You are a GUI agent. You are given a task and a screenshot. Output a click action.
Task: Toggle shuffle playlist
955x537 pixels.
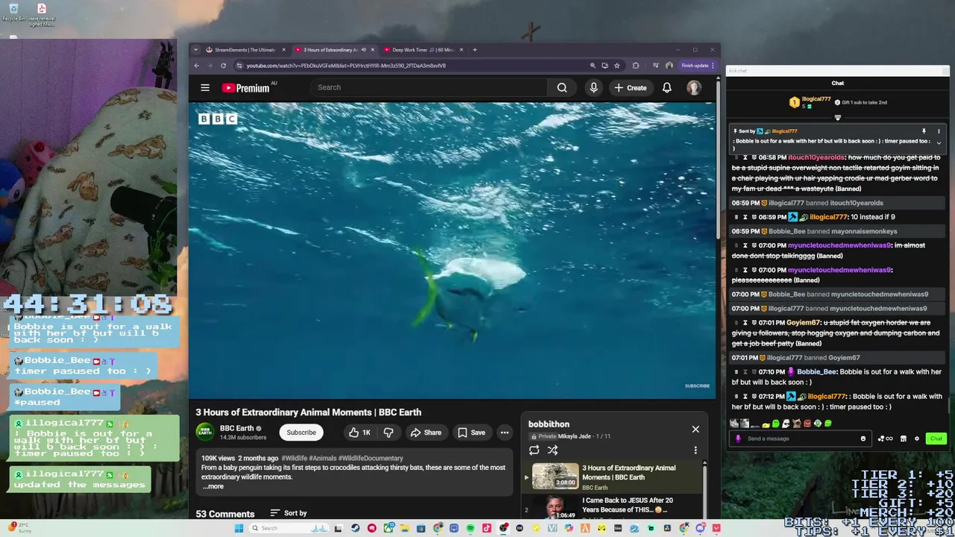(x=553, y=450)
